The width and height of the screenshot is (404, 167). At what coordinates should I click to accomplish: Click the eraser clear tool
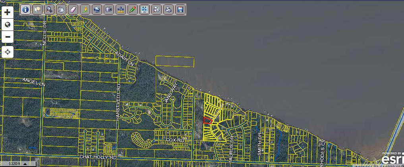73,10
